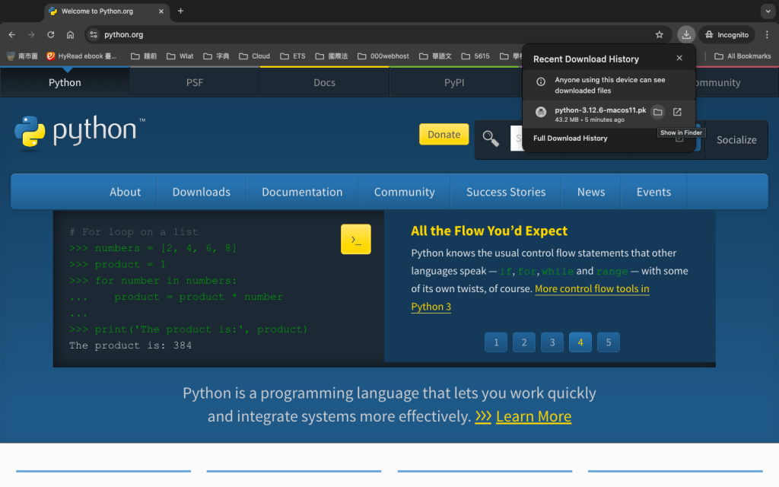This screenshot has height=487, width=779.
Task: Open the 國際法 bookmark folder
Action: tap(332, 56)
